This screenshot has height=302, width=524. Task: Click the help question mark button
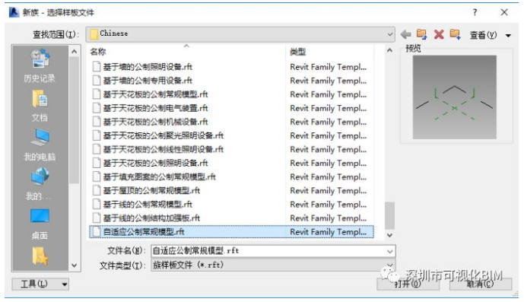coord(475,12)
